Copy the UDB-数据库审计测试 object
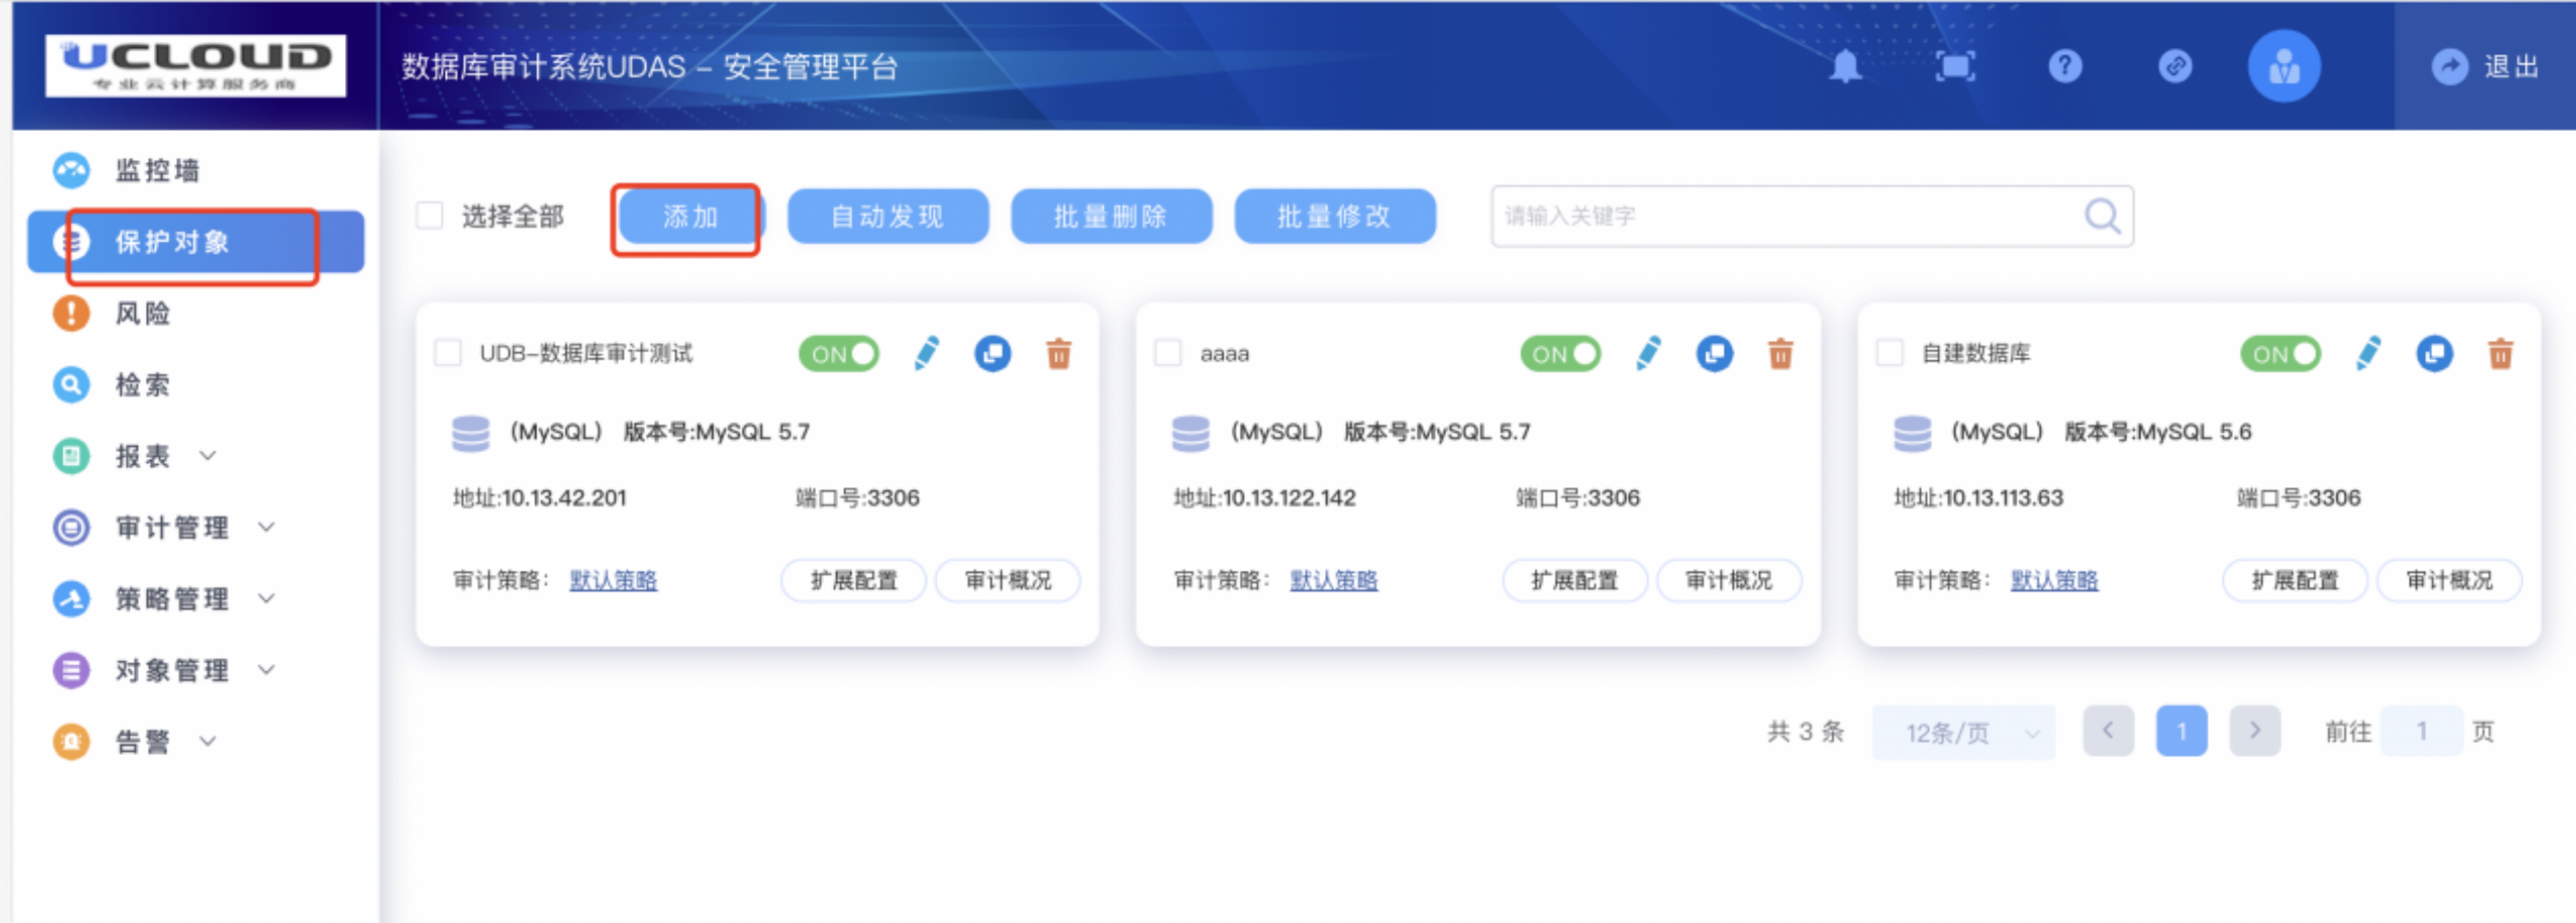2576x923 pixels. pyautogui.click(x=993, y=353)
